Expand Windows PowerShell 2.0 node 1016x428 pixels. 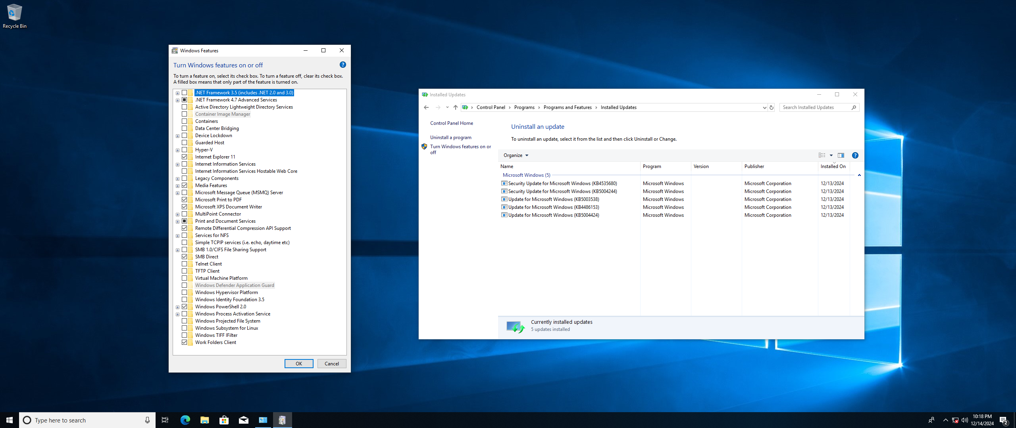click(178, 307)
